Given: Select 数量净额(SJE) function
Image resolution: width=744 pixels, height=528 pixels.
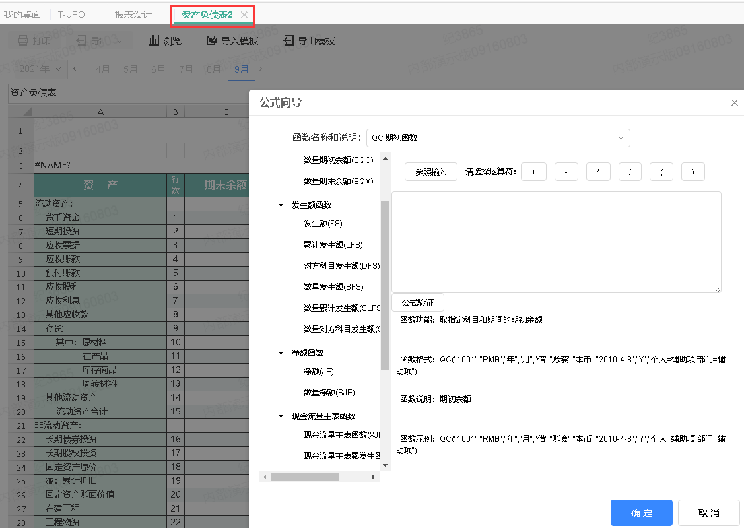Looking at the screenshot, I should click(x=329, y=392).
